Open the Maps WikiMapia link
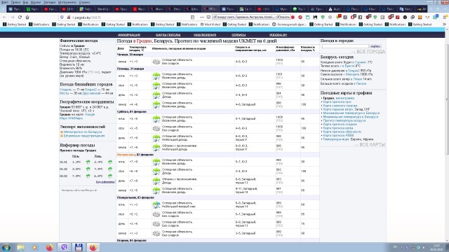 (71, 118)
